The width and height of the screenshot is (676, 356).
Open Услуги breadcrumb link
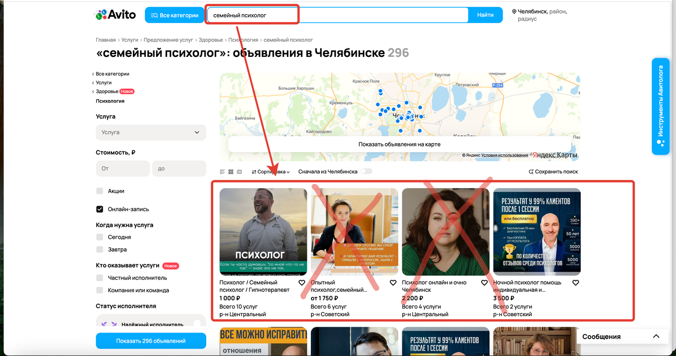pyautogui.click(x=130, y=40)
